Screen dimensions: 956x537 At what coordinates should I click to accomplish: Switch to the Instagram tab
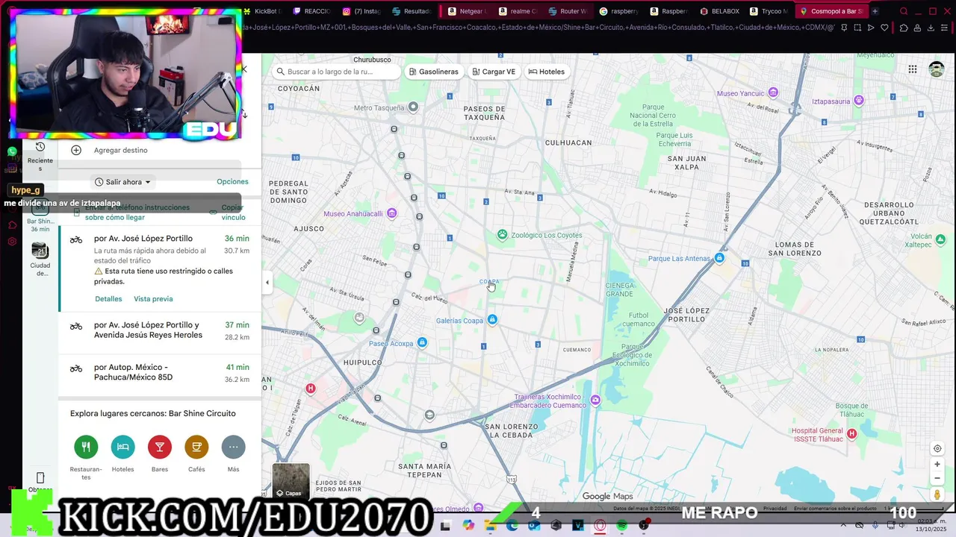[362, 11]
